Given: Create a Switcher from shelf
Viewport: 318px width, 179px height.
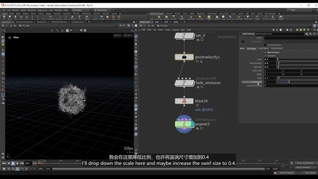Looking at the screenshot, I should [x=273, y=17].
